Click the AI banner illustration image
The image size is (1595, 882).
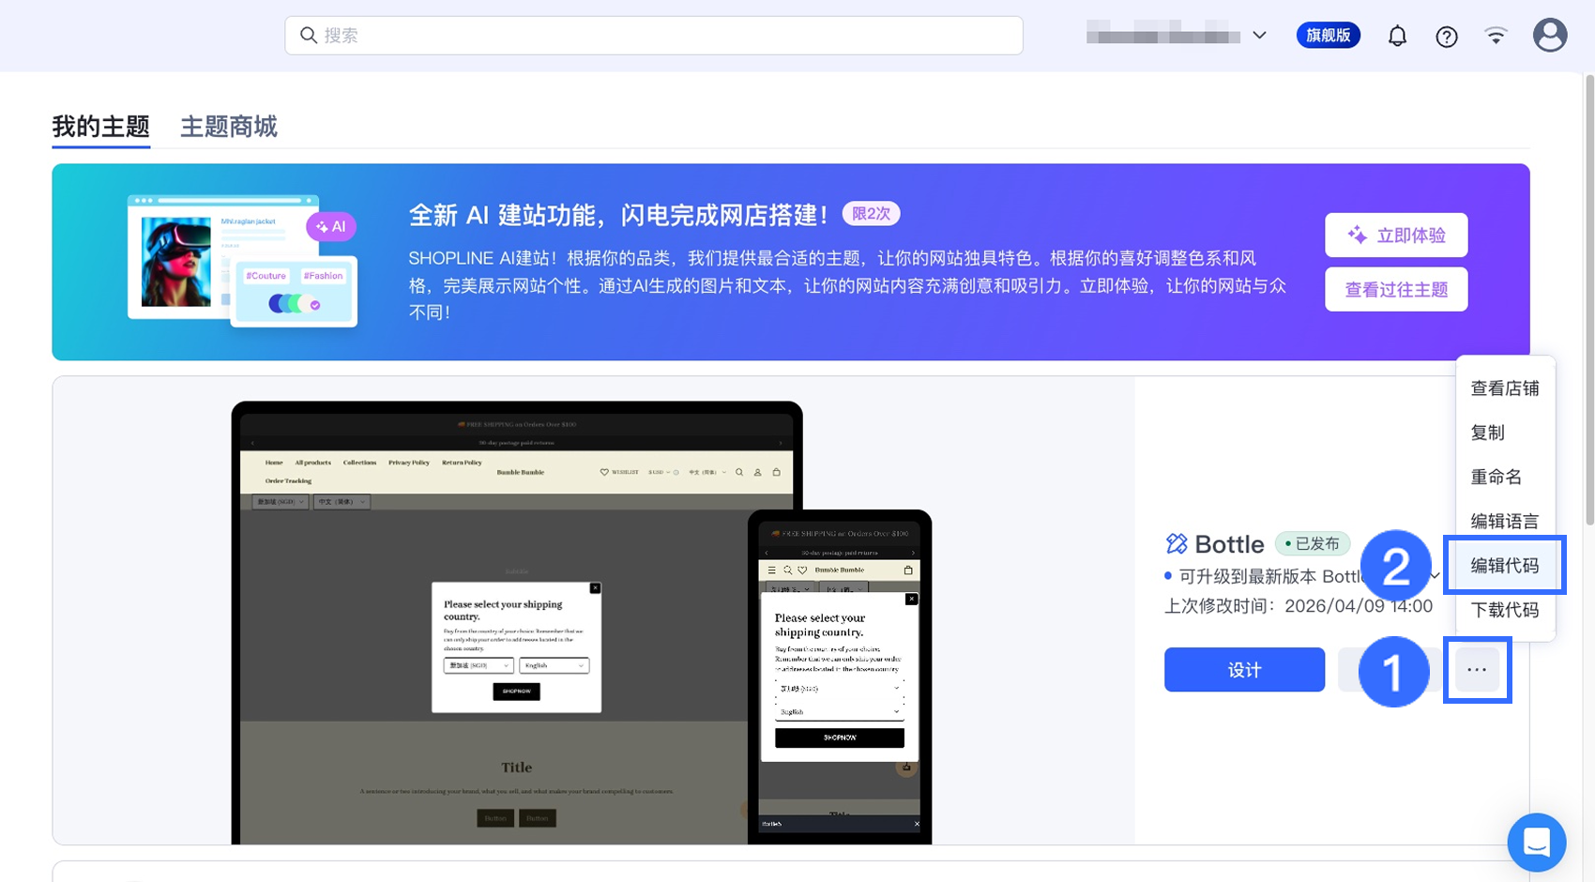point(242,261)
